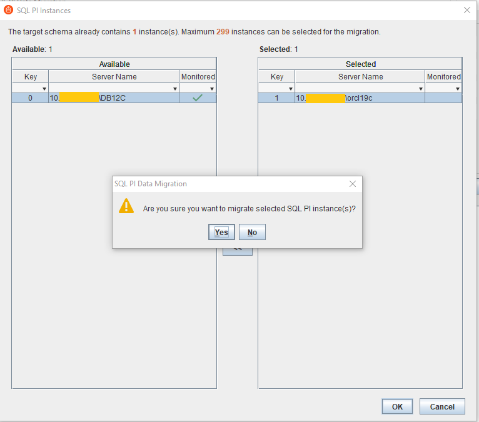Click the yellow warning icon in dialog

pos(126,206)
